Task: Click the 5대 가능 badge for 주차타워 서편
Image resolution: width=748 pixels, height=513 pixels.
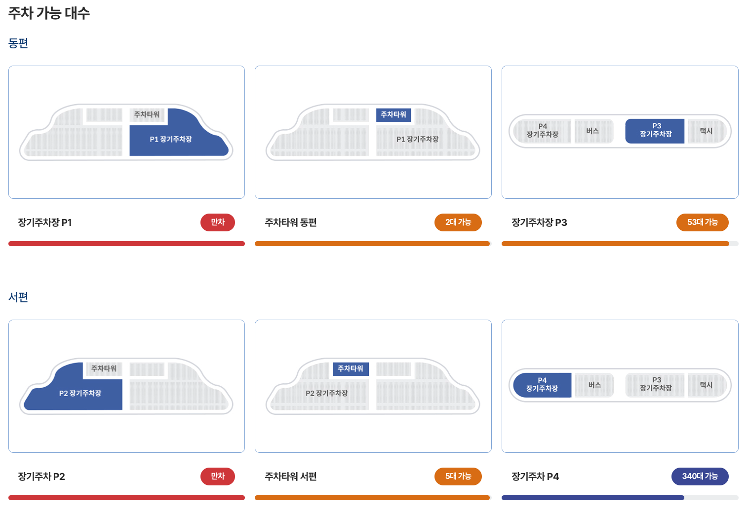Action: 458,476
